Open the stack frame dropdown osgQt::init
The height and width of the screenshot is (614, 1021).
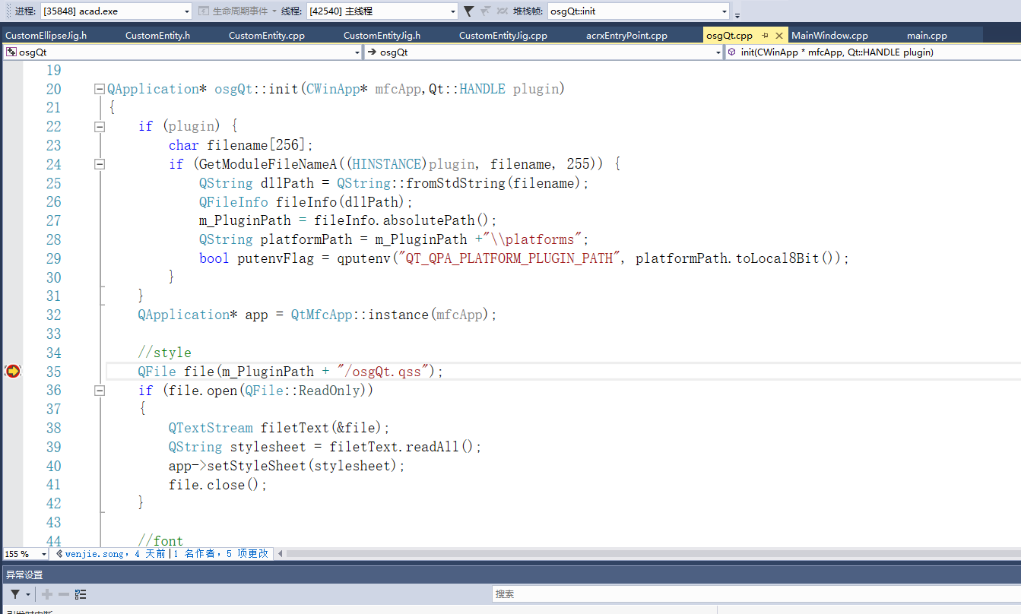639,11
